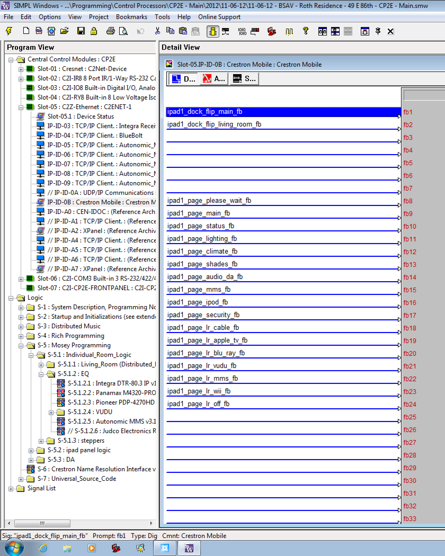Print using the printer toolbar icon
The image size is (445, 556).
click(x=110, y=31)
